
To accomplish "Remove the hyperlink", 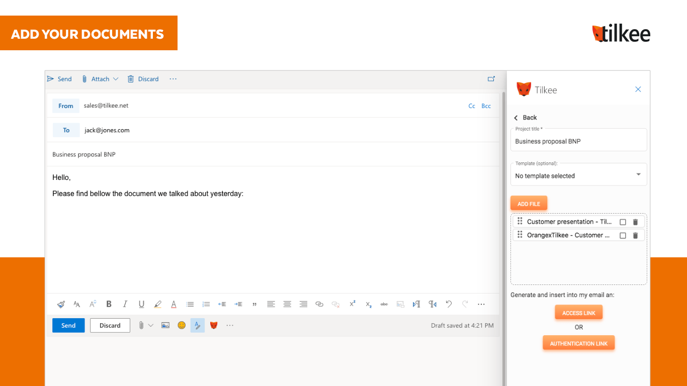I will click(x=335, y=304).
